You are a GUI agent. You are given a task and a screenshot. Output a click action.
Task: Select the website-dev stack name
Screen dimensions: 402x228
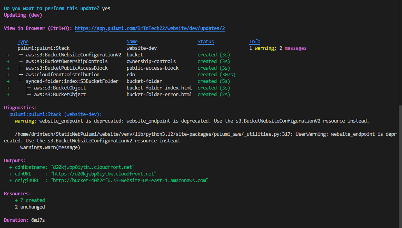(141, 48)
